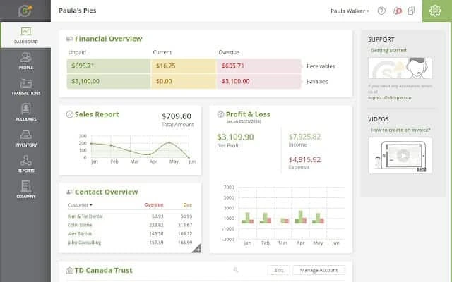This screenshot has height=282, width=452.
Task: Open the Company sidebar icon
Action: 25,190
